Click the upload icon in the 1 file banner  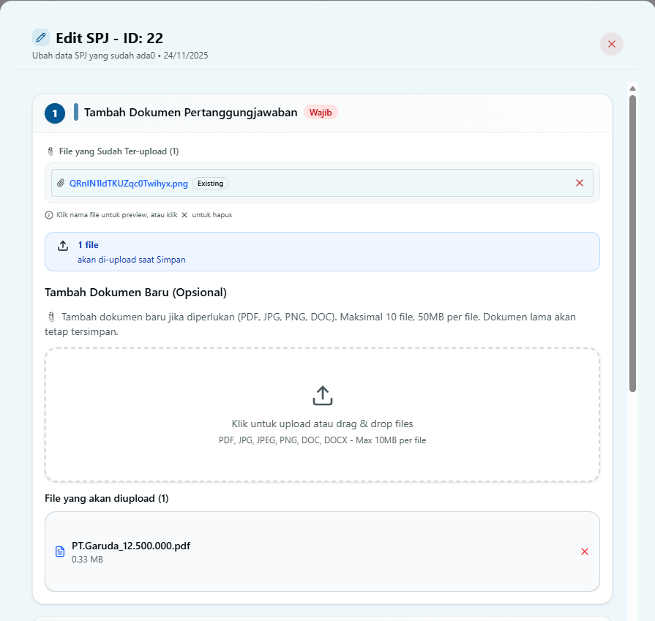[x=63, y=246]
